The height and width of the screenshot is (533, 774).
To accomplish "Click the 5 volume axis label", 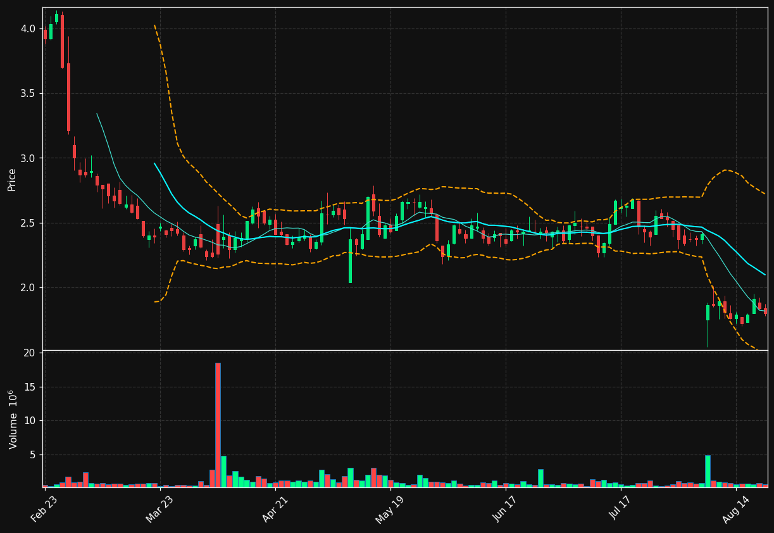I will pos(33,455).
